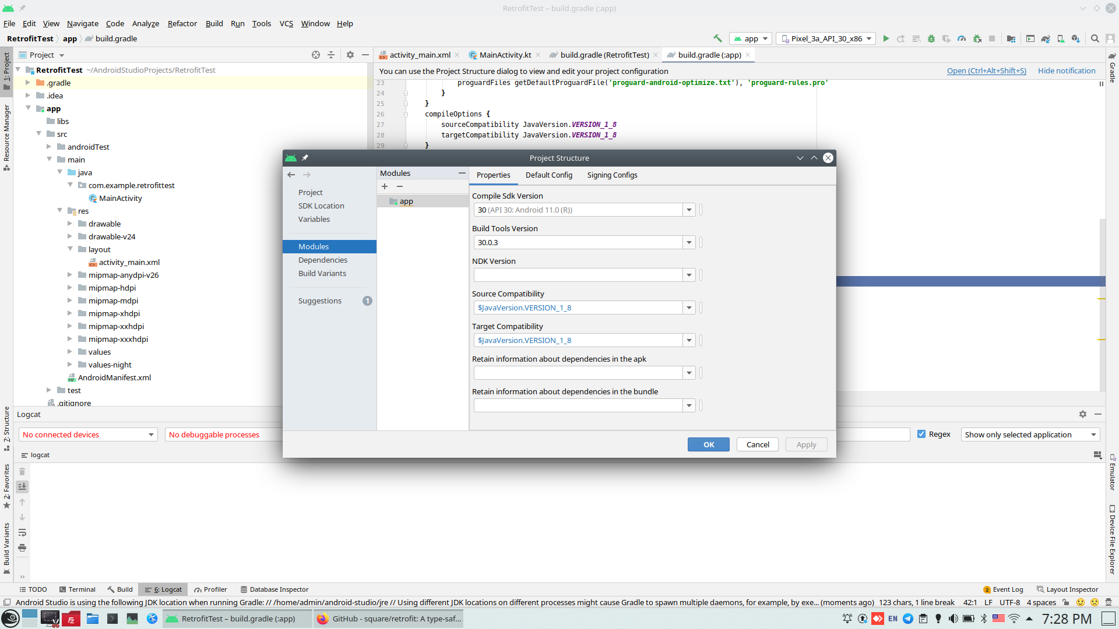This screenshot has width=1119, height=629.
Task: Open the Refactor menu
Action: (182, 23)
